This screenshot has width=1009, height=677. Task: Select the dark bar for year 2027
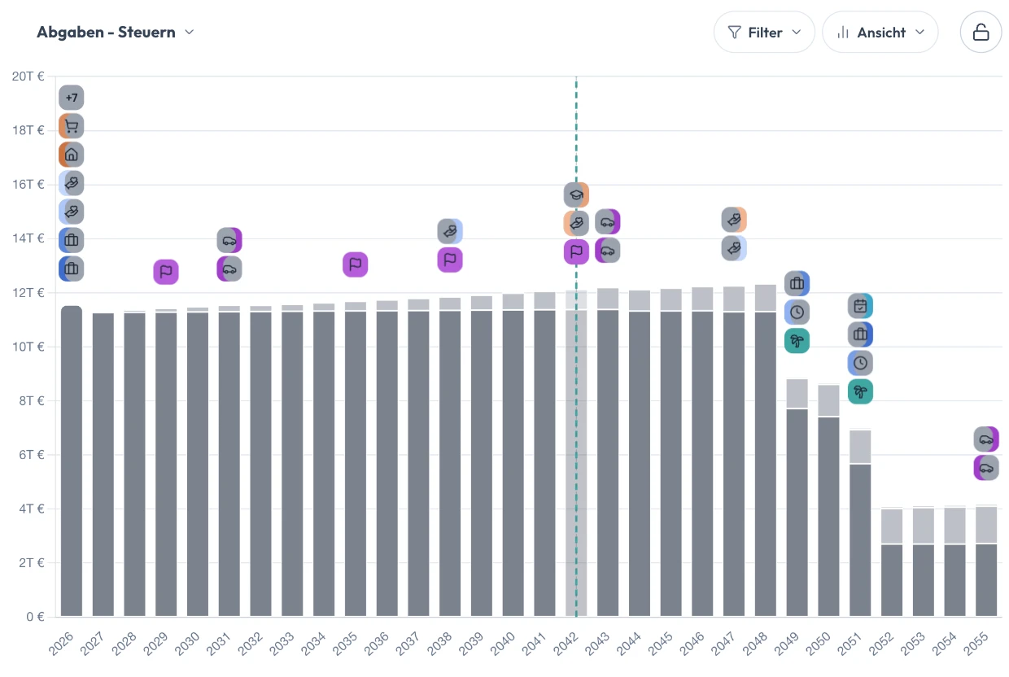point(103,465)
